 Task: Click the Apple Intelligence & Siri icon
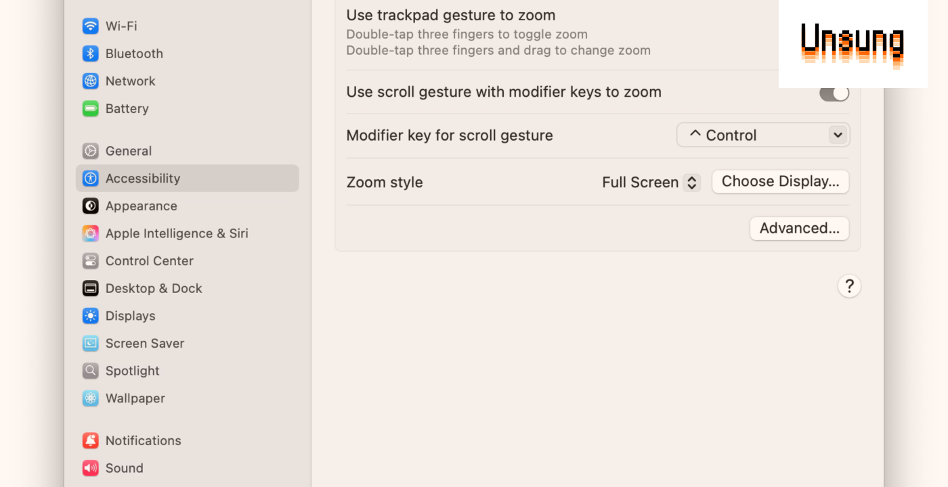coord(90,233)
